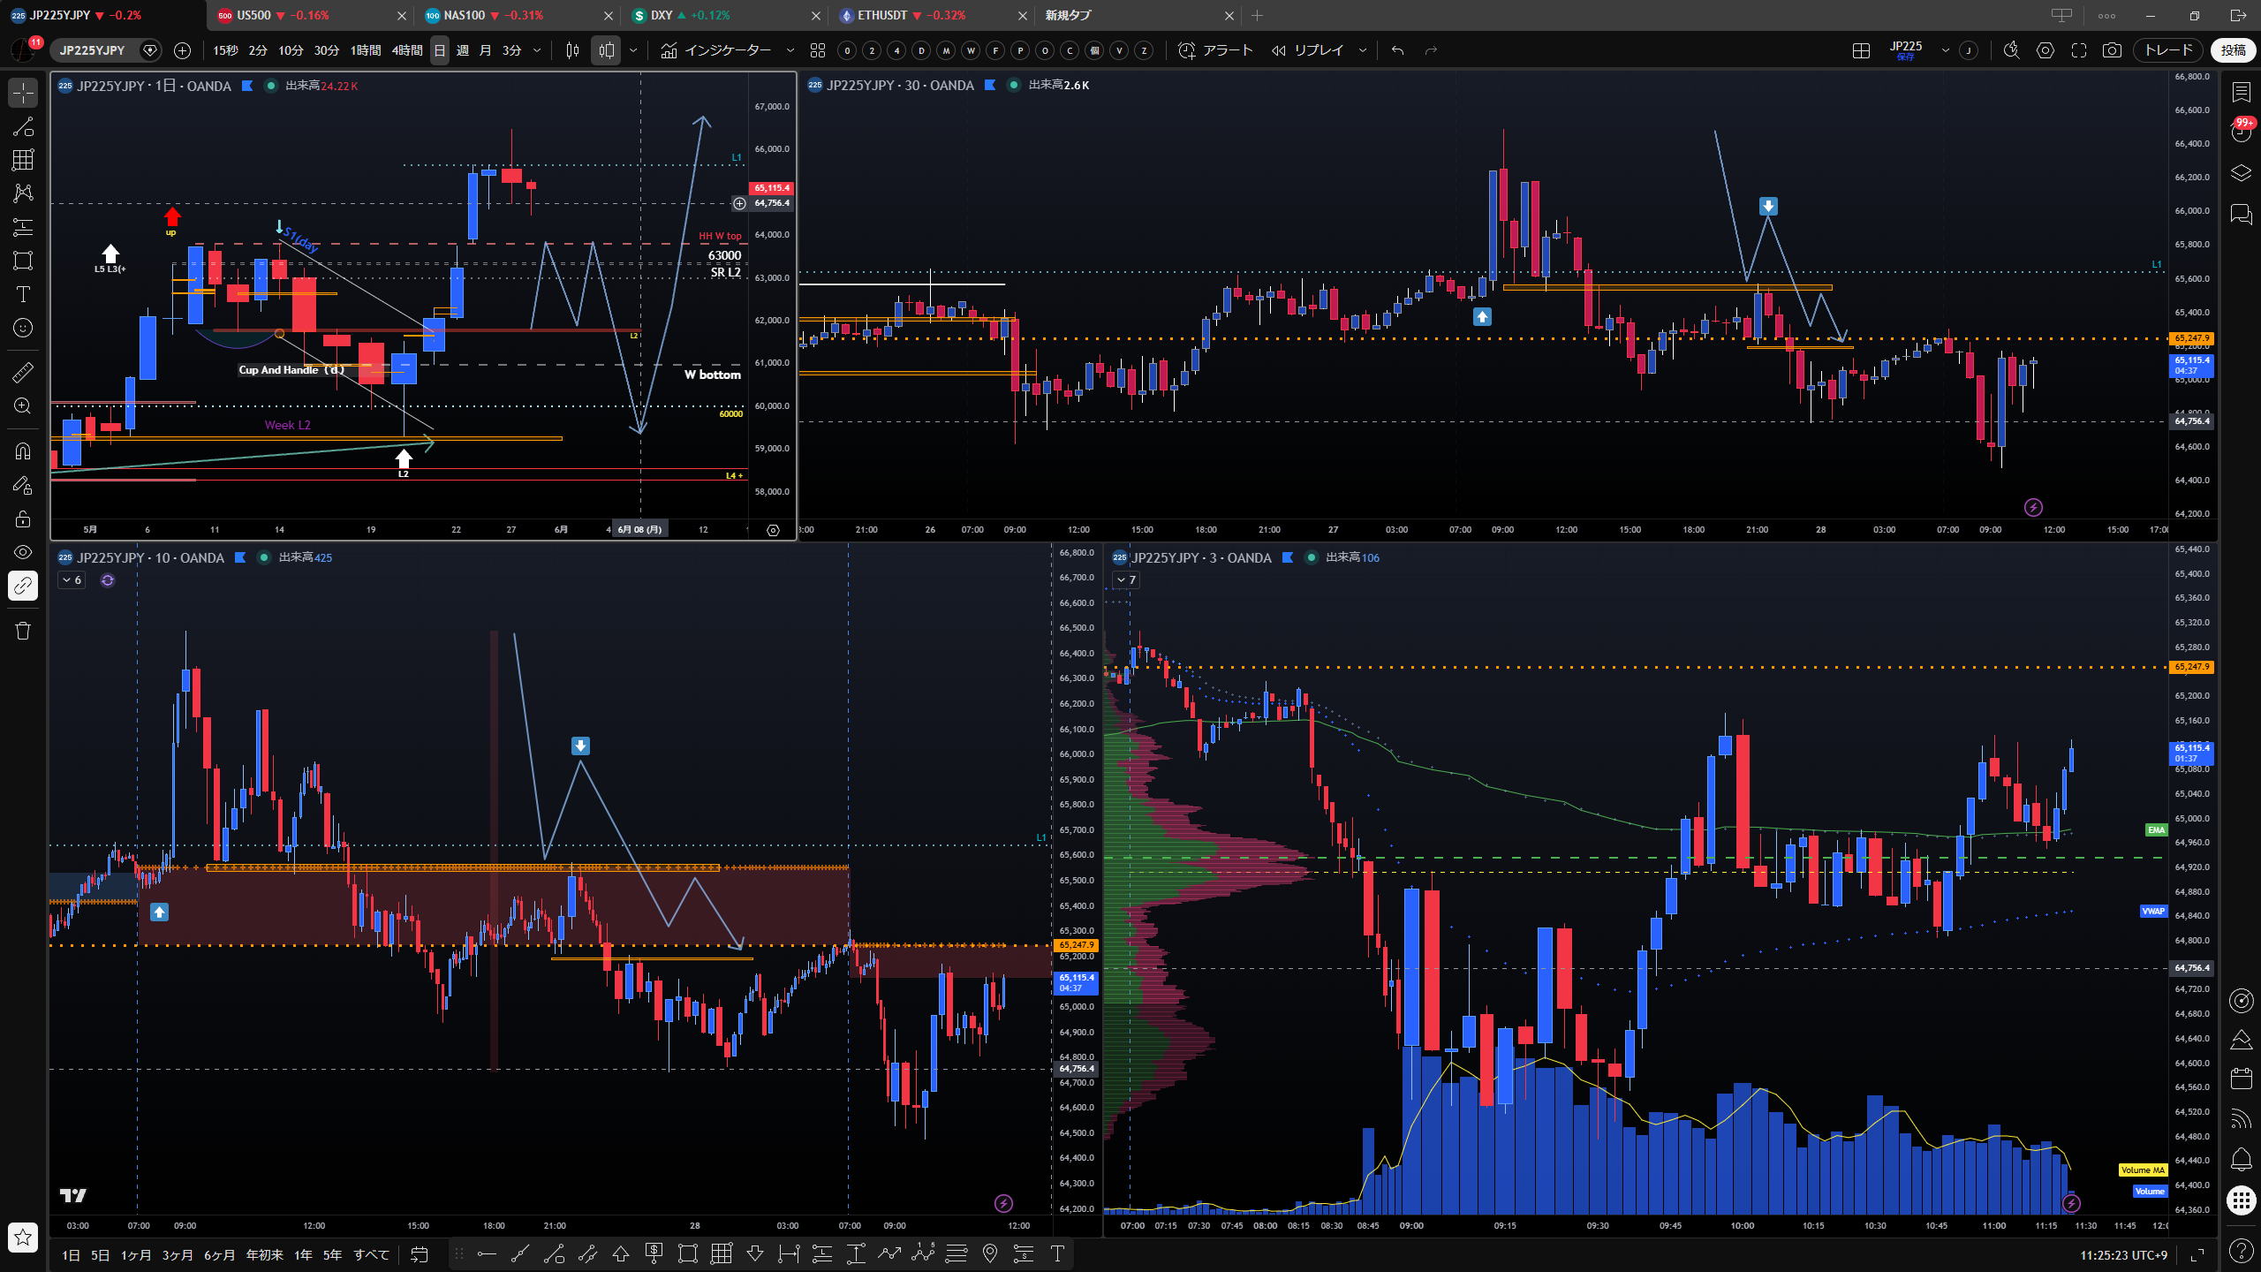Toggle stay-in-drawing-mode pencil lock
Viewport: 2261px width, 1272px height.
pos(23,485)
